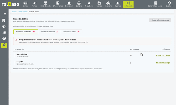Click the sidebar users group icon

[x=4, y=39]
